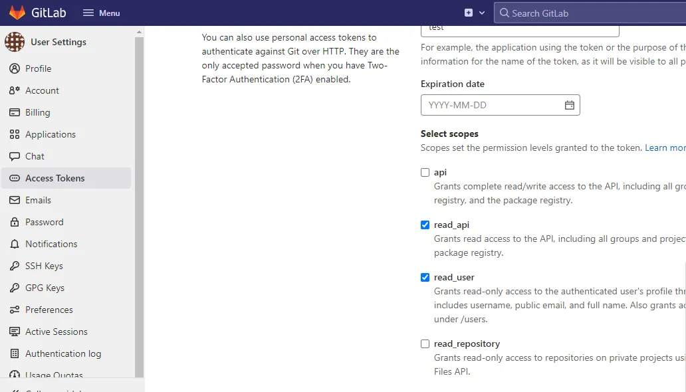This screenshot has height=392, width=686.
Task: Click the Chat bubble icon
Action: [x=15, y=156]
